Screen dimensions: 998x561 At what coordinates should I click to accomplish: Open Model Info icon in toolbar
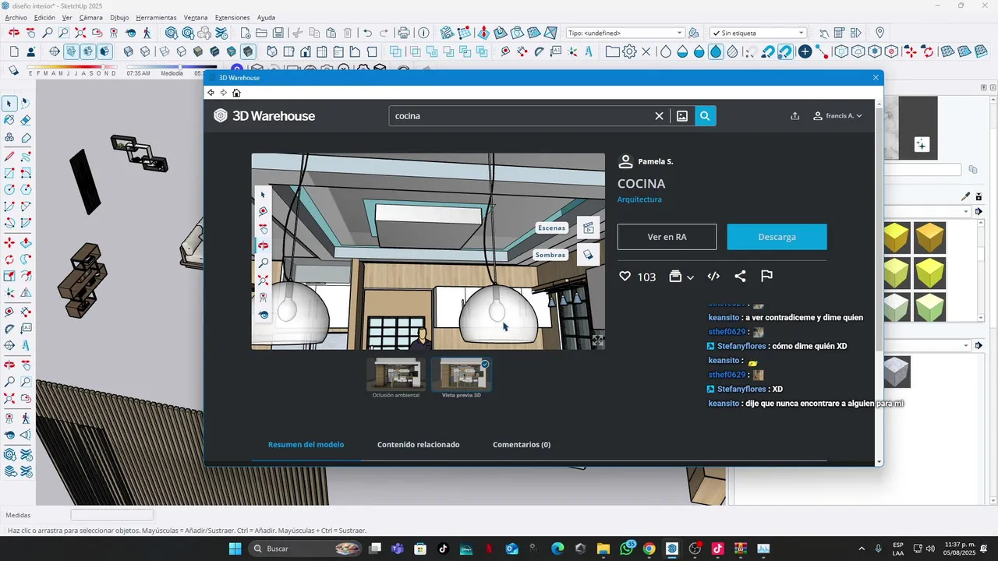tap(423, 34)
